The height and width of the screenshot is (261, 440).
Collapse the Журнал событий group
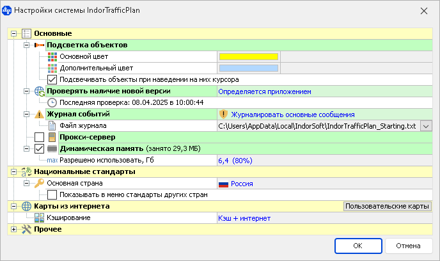click(26, 115)
